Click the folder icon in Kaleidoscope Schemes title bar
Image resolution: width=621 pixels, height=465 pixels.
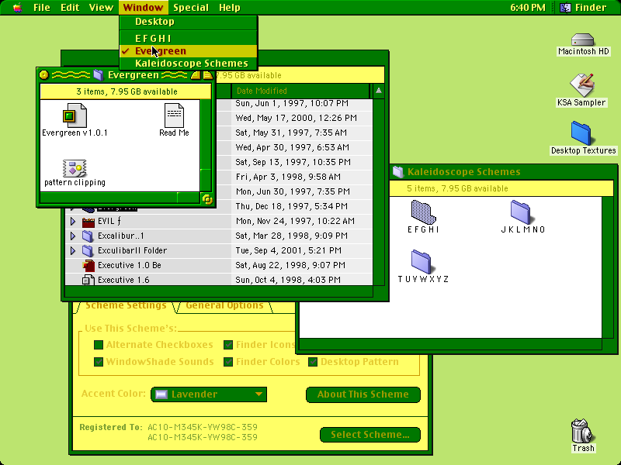coord(397,171)
